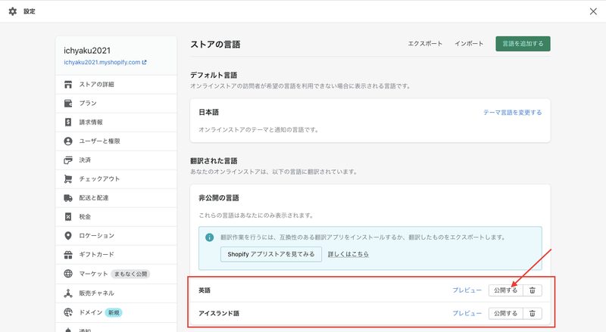This screenshot has width=606, height=332.
Task: Click the storefront icon beside ストアの詳細
Action: click(68, 84)
